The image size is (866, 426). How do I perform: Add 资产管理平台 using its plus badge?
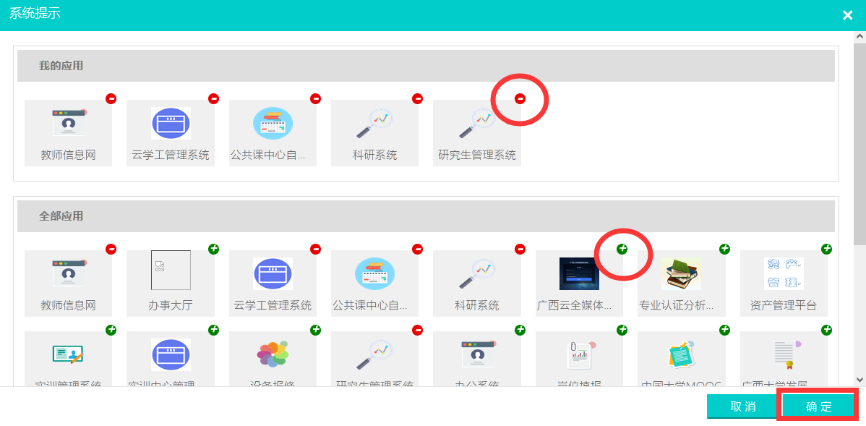coord(826,249)
